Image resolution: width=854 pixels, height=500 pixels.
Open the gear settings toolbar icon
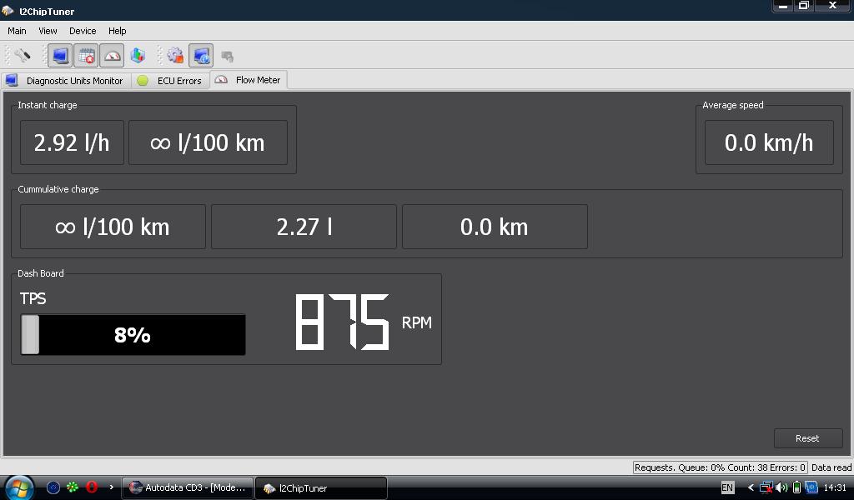coord(175,56)
